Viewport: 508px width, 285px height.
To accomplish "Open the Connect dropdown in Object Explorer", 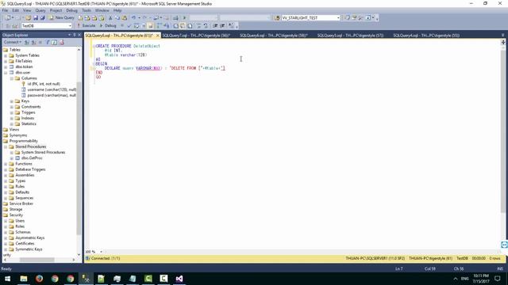I will pyautogui.click(x=13, y=42).
